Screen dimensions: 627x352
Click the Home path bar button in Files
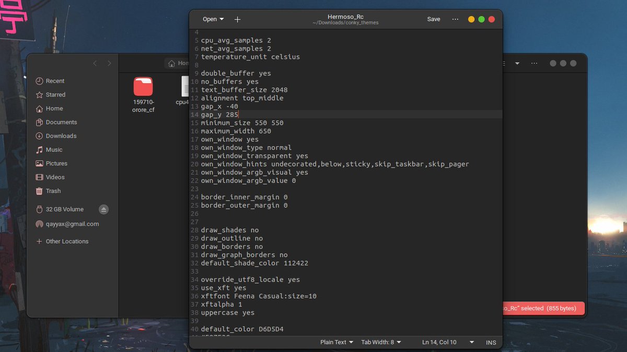tap(177, 63)
